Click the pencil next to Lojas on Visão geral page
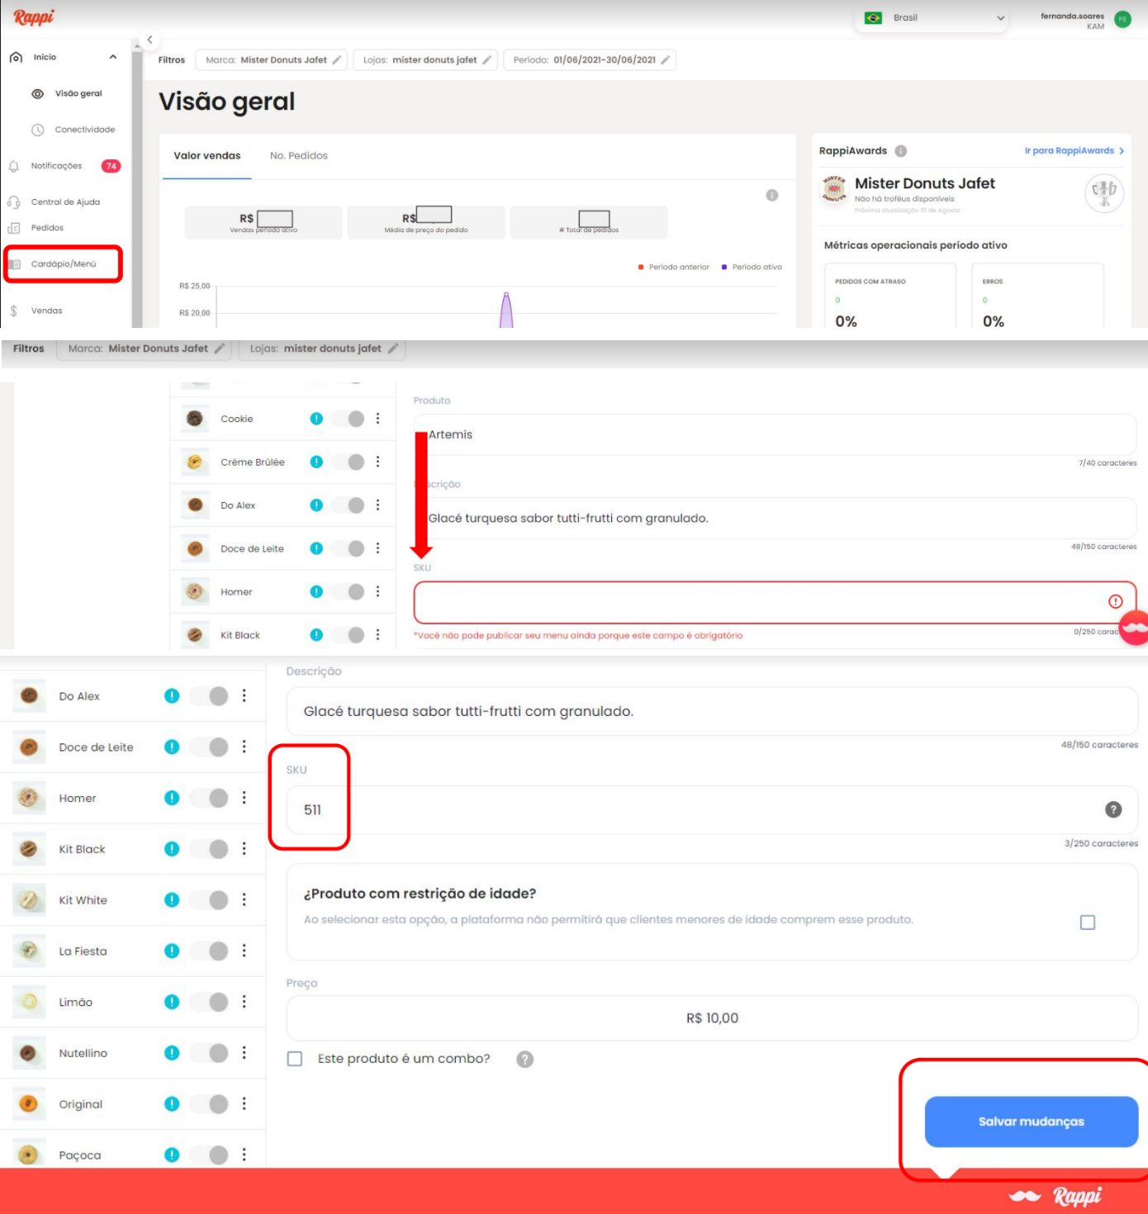This screenshot has width=1148, height=1214. 487,60
